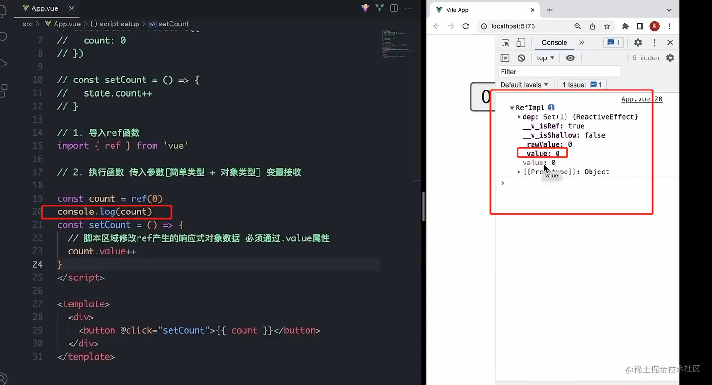Go forward in browser history
The height and width of the screenshot is (385, 712).
(x=451, y=26)
